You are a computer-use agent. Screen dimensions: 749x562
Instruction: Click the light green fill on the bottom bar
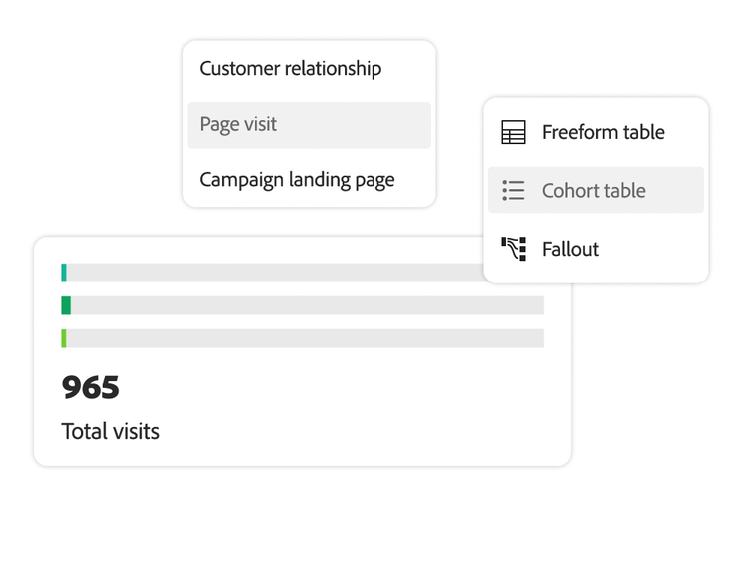[64, 338]
